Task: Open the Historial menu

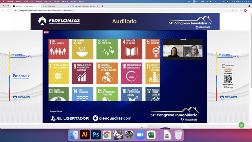Action: coord(39,1)
